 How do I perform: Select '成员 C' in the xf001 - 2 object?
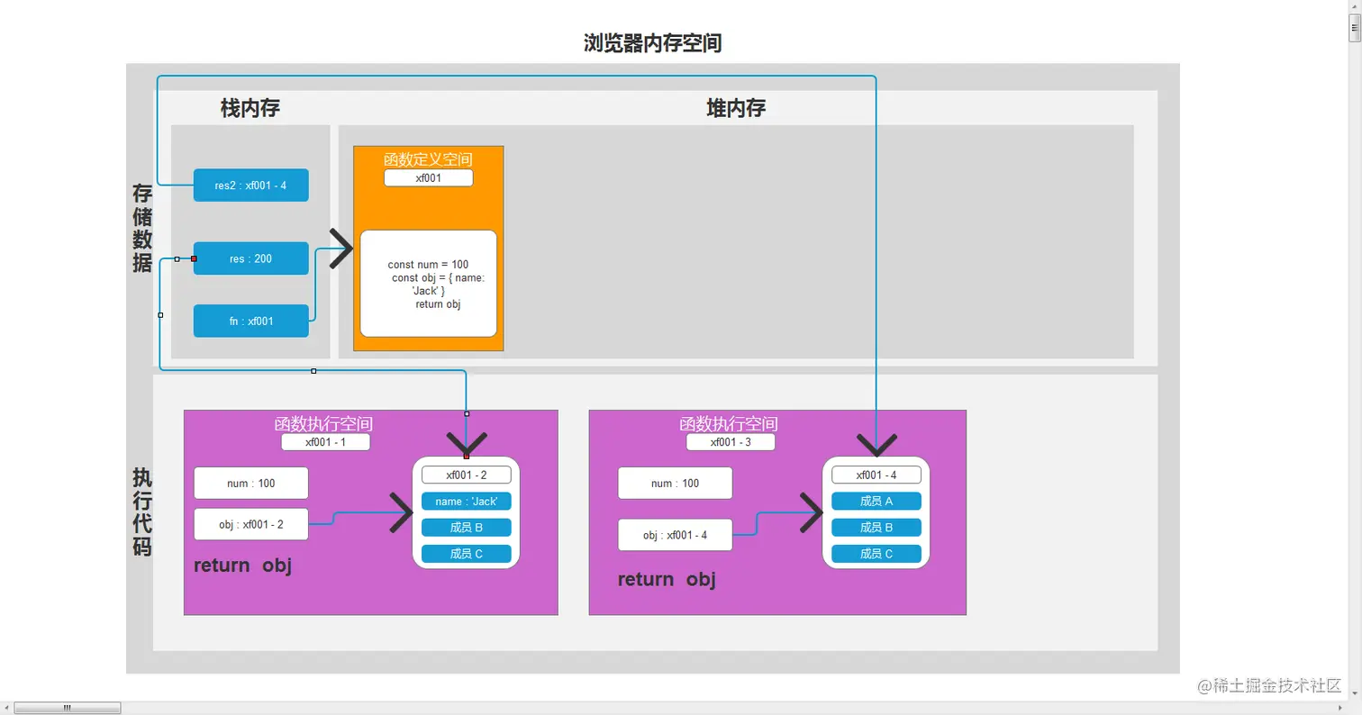(x=467, y=554)
